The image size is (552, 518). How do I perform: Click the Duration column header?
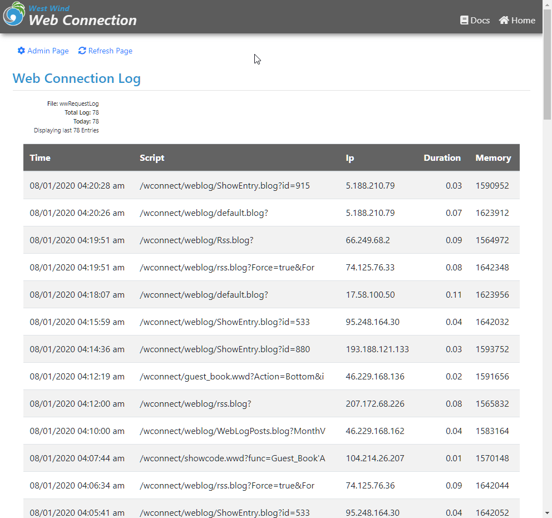pos(442,158)
